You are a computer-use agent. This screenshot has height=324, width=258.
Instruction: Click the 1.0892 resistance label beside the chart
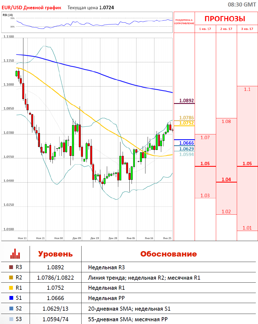pyautogui.click(x=186, y=101)
